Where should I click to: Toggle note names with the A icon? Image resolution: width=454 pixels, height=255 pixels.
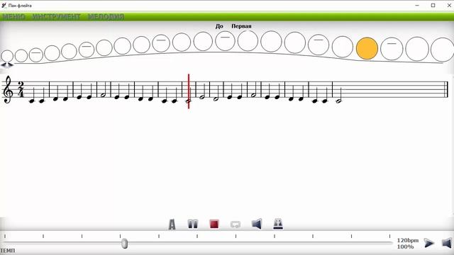tap(172, 225)
